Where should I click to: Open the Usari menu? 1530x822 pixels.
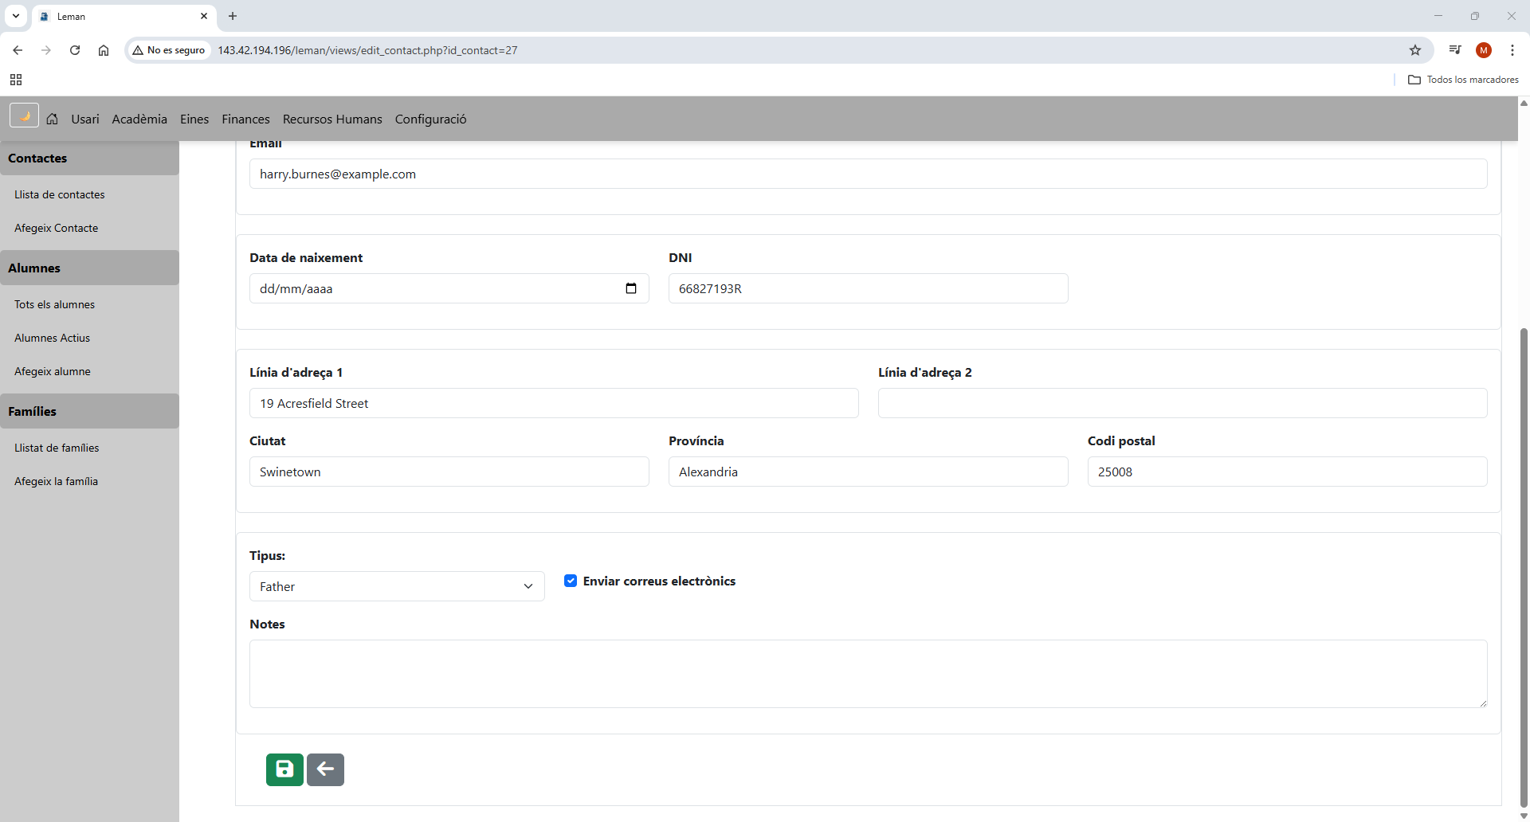(85, 119)
